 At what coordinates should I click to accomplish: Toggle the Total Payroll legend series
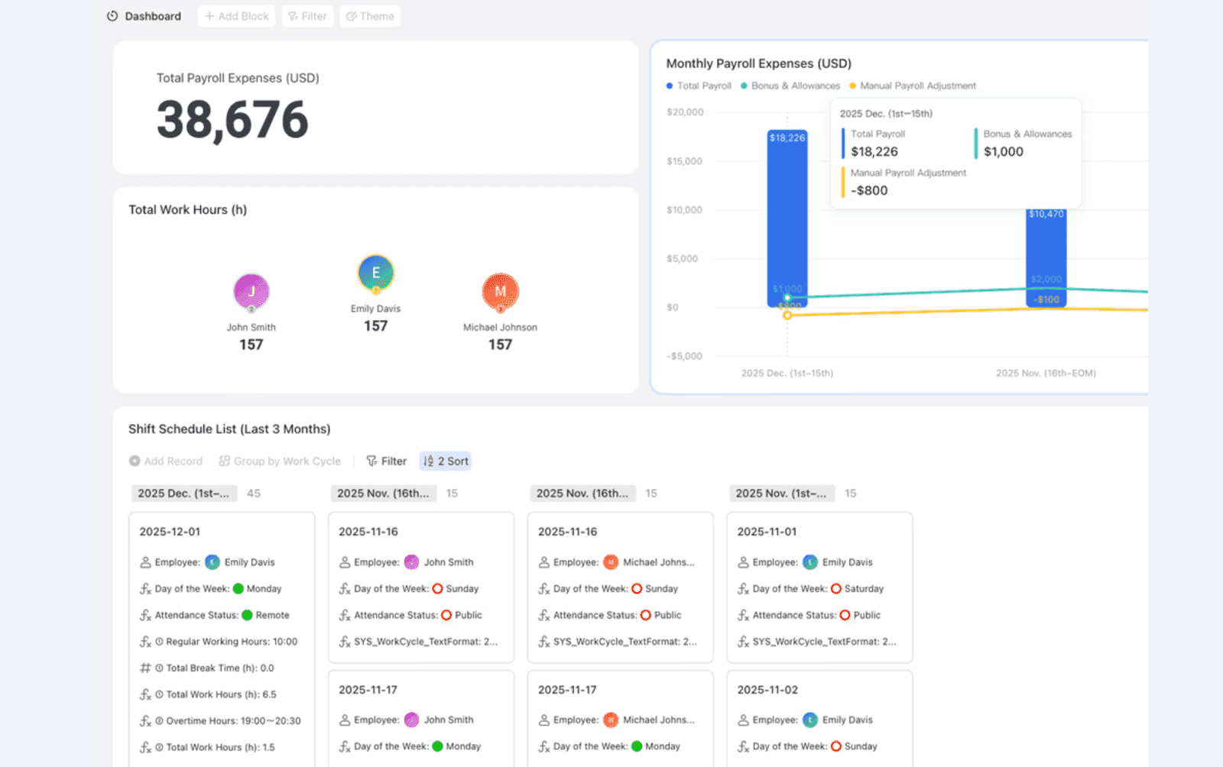(x=698, y=86)
